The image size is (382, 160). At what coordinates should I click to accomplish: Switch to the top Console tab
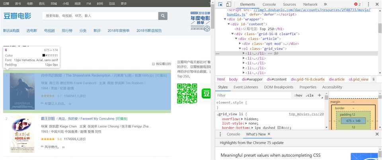coord(269,4)
